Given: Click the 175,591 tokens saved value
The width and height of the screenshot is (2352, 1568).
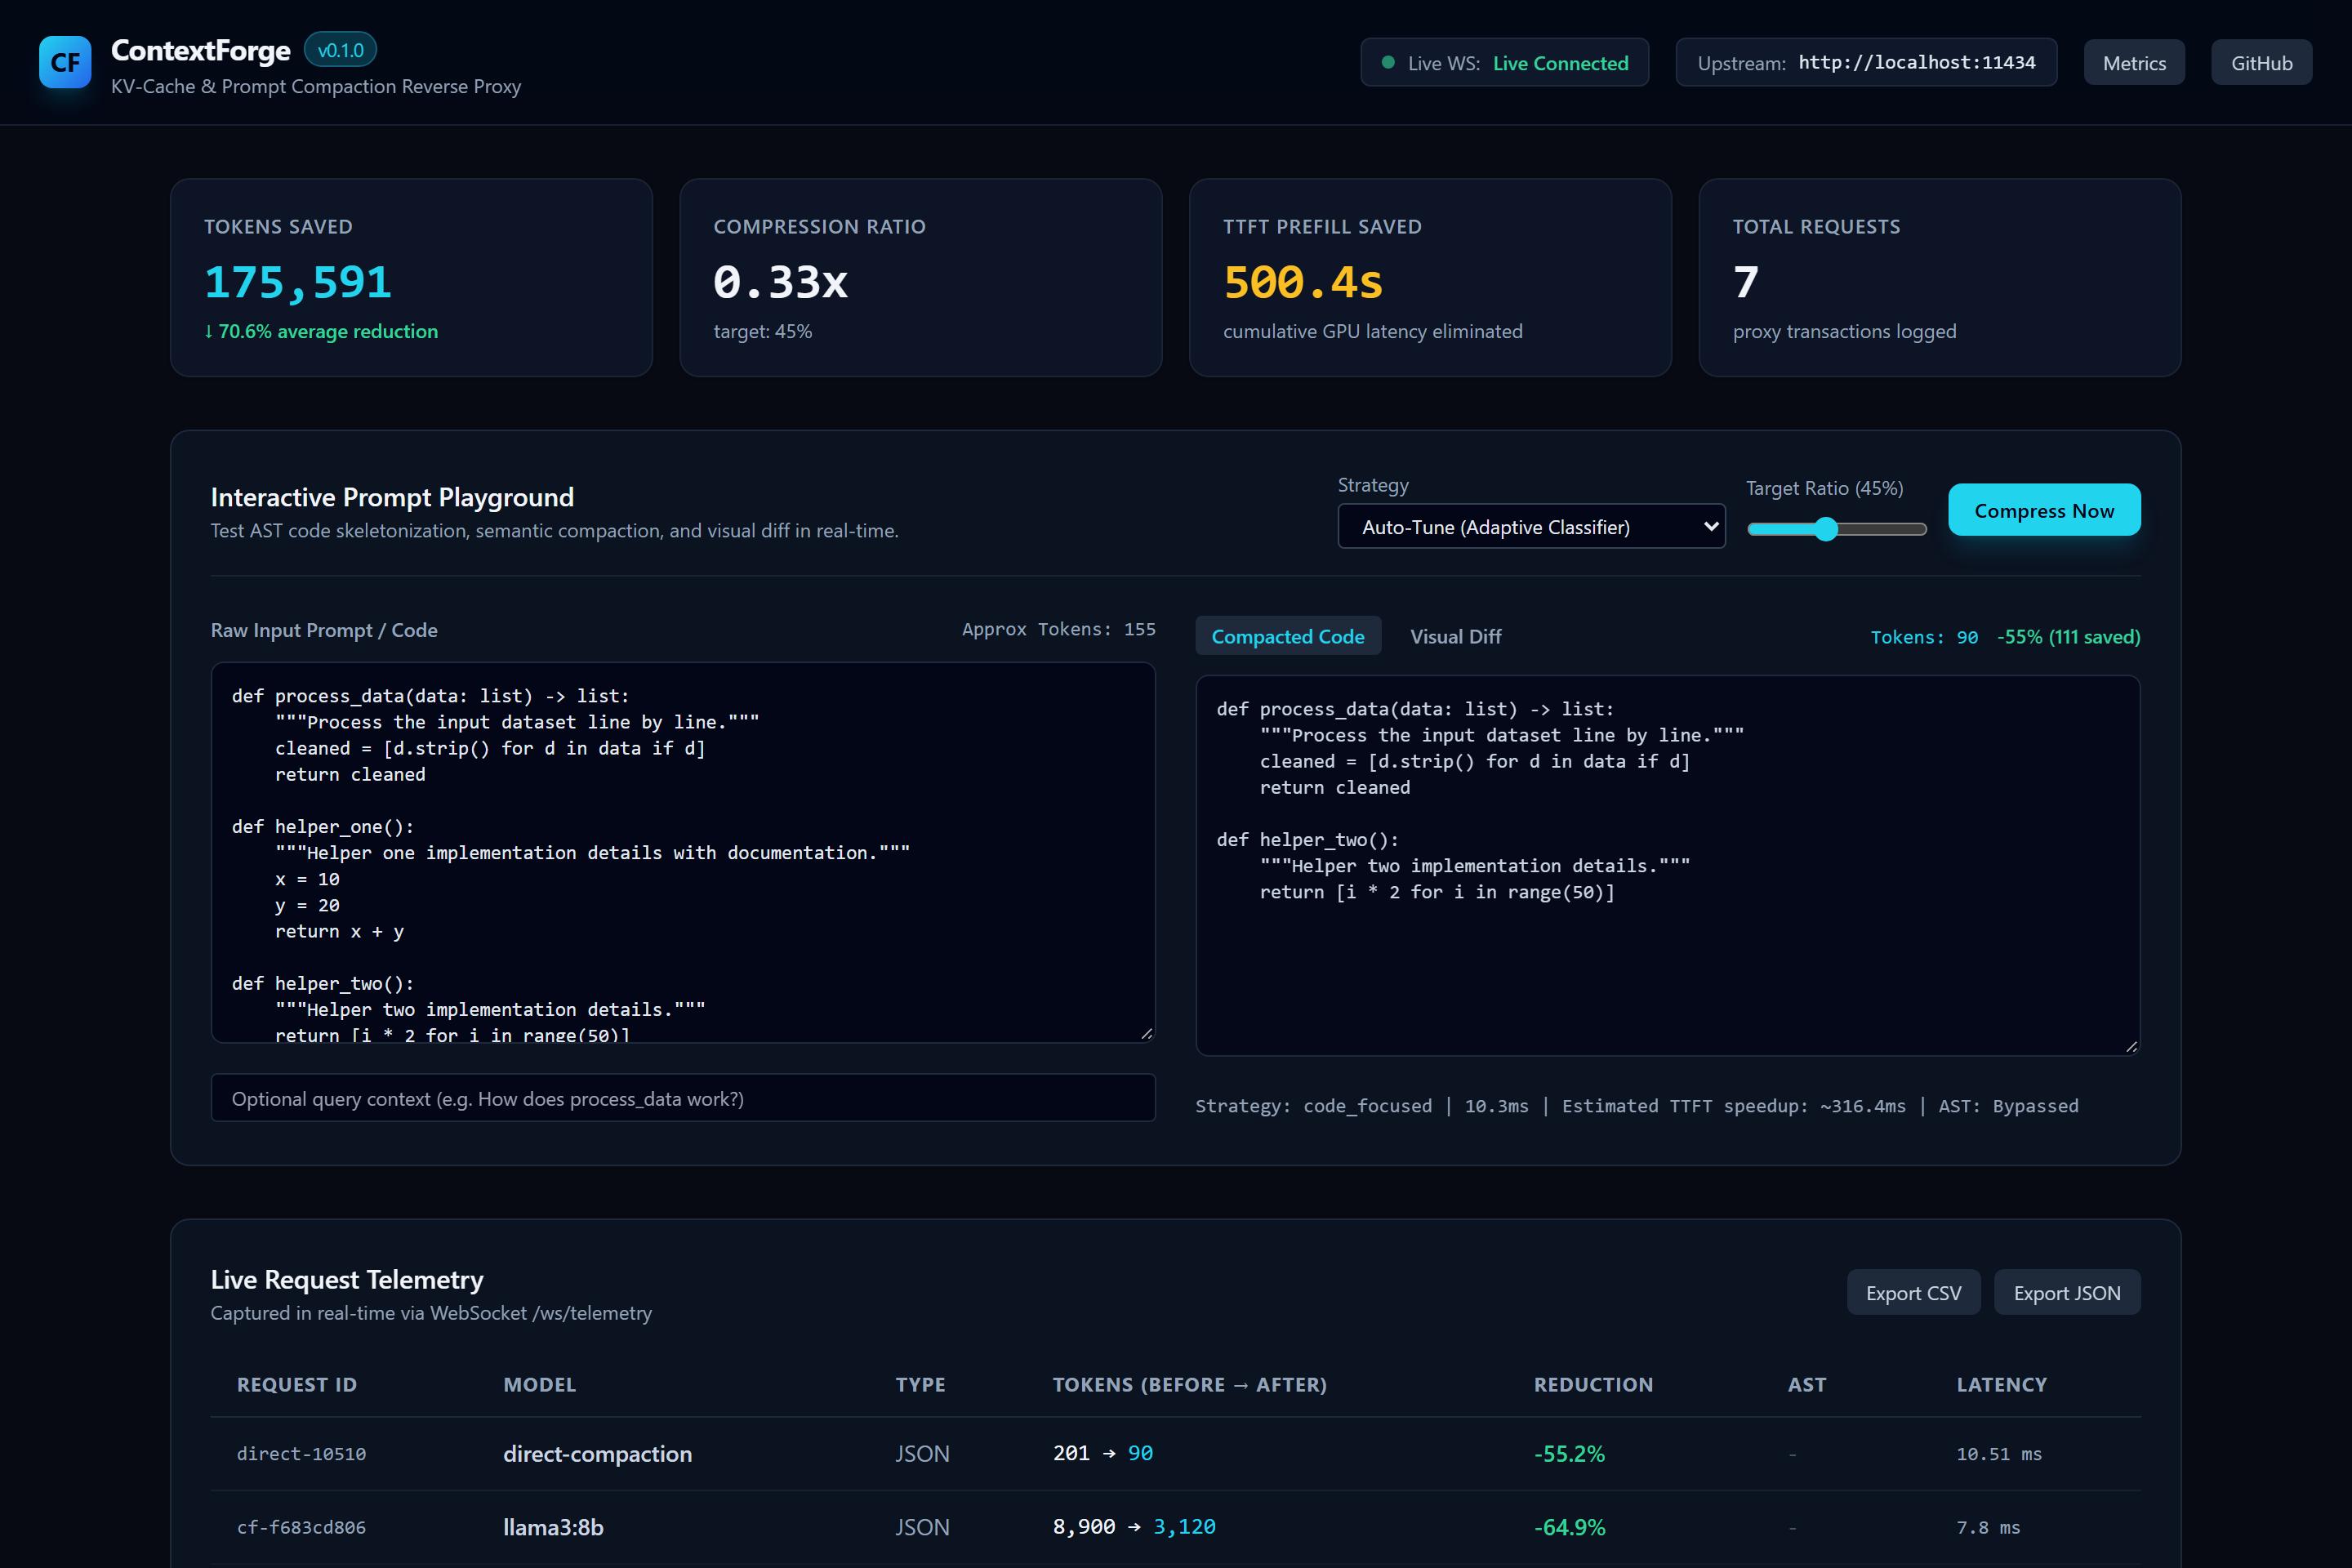Looking at the screenshot, I should 297,281.
